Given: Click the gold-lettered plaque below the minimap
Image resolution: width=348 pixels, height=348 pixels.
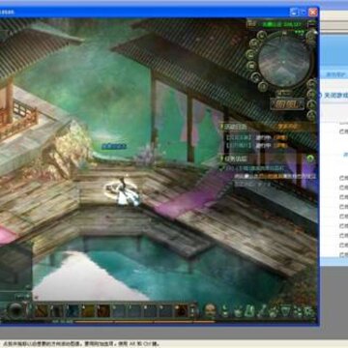Looking at the screenshot, I should click(287, 103).
